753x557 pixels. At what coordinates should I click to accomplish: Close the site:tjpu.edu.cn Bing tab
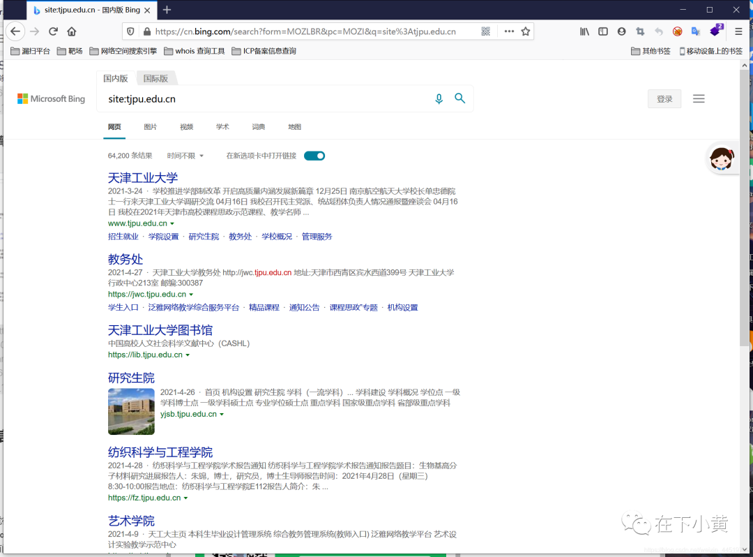(x=147, y=10)
